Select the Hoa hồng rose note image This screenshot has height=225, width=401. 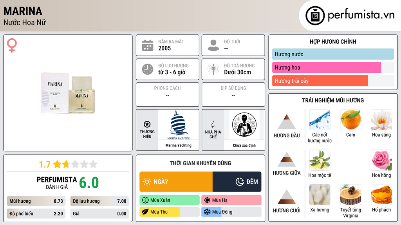pos(381,160)
